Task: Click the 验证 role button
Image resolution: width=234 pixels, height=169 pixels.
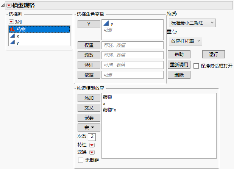Action: 89,65
